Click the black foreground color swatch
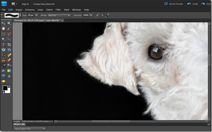Viewport: 212px width, 132px height. (5, 88)
